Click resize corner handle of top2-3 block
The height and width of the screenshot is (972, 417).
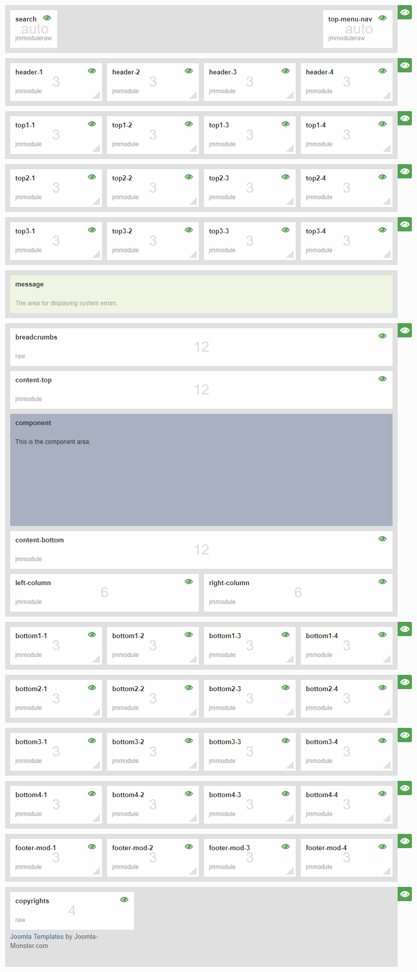coord(291,201)
